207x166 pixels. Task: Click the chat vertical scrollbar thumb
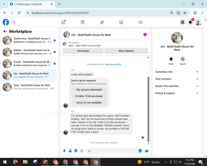(x=148, y=109)
